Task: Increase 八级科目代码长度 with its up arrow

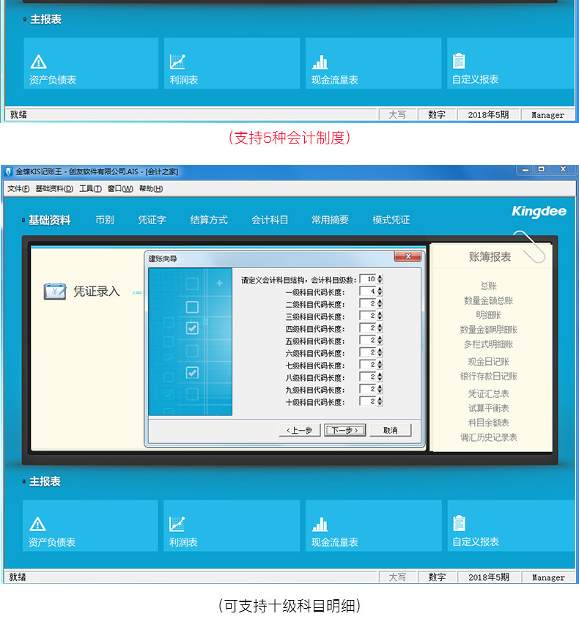Action: [380, 374]
